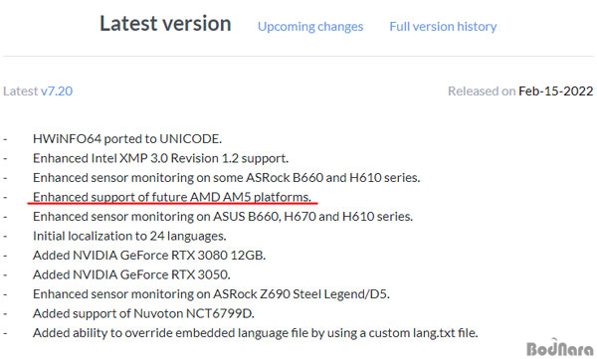
Task: Click the GeForce RTX 3080 12GB entry
Action: point(149,255)
